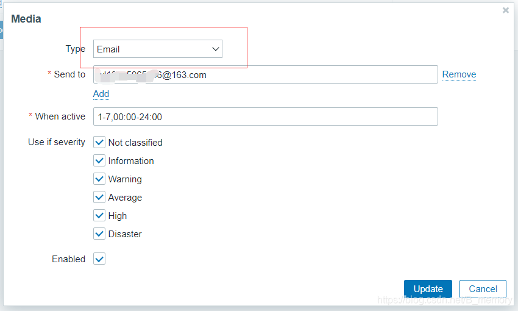Click the Update button
Screen dimensions: 518x311
pyautogui.click(x=428, y=289)
